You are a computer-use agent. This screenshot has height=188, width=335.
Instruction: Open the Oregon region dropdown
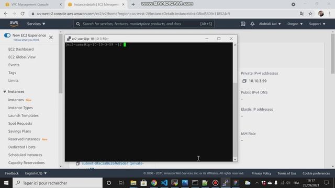coord(295,24)
